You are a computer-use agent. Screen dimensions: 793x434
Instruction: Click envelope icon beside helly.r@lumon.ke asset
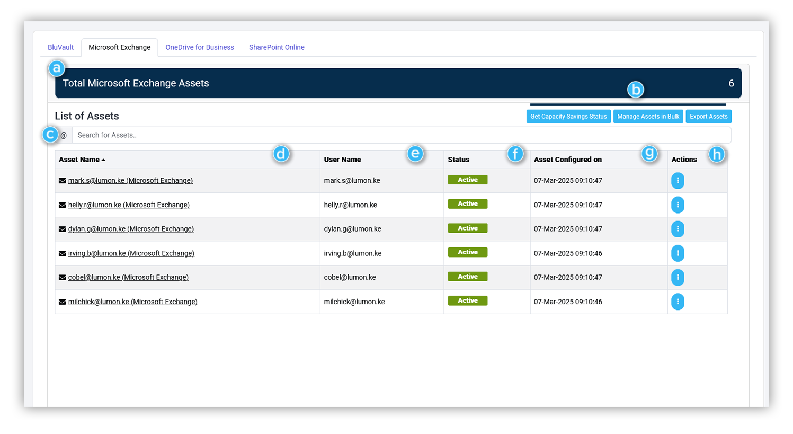click(x=62, y=205)
